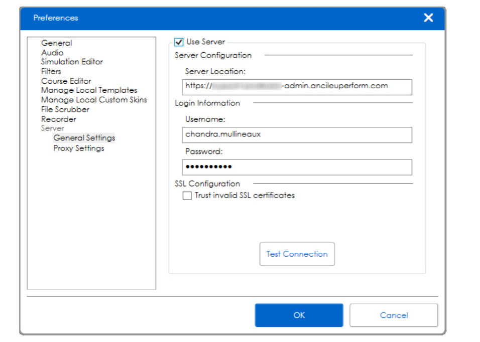Uncheck the Use Server checkbox

179,43
